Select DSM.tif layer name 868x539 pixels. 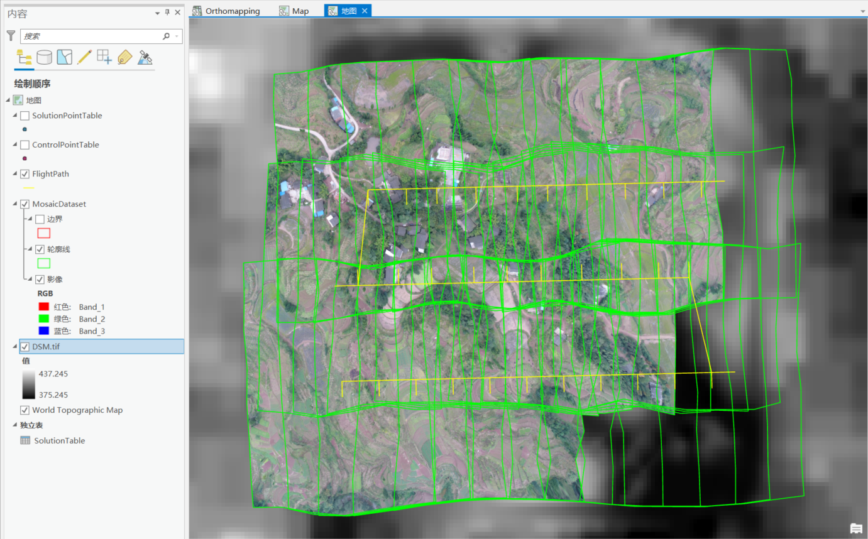pos(46,346)
